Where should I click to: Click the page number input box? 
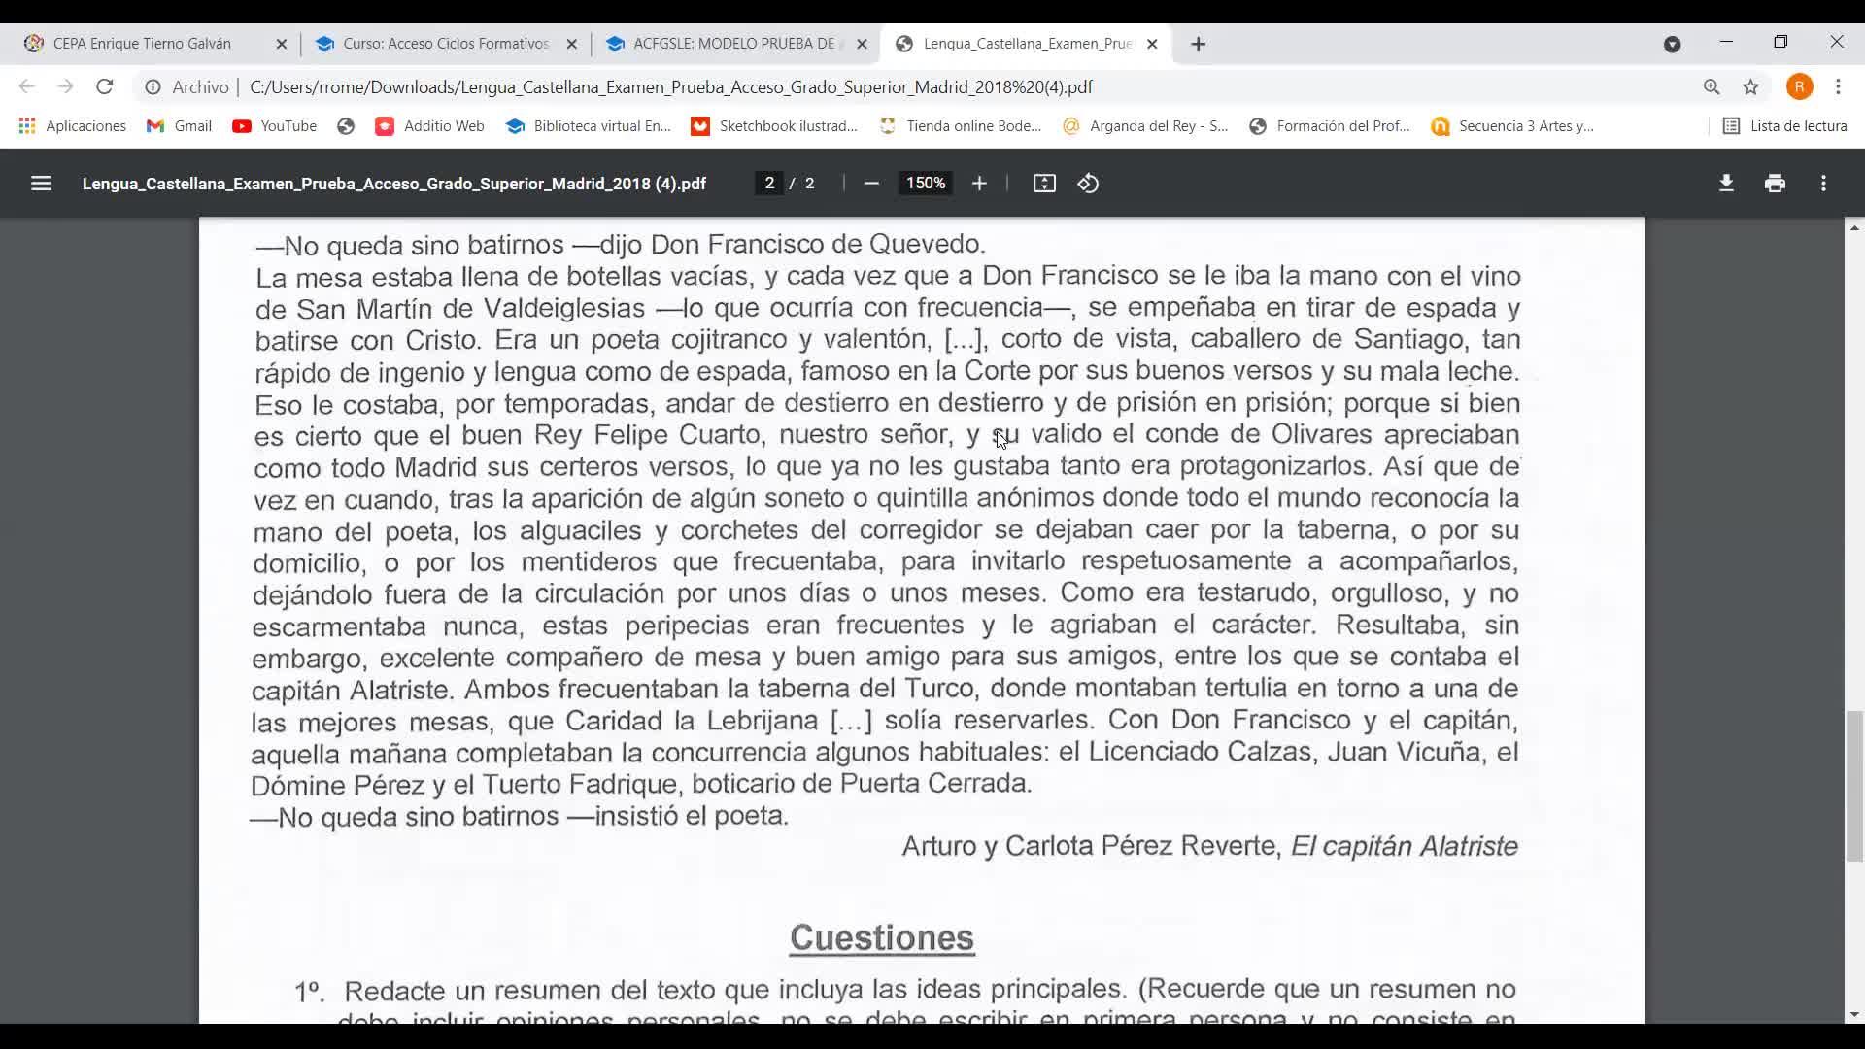tap(769, 184)
